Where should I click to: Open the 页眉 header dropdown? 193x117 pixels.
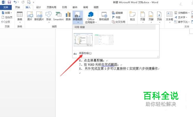point(143,17)
